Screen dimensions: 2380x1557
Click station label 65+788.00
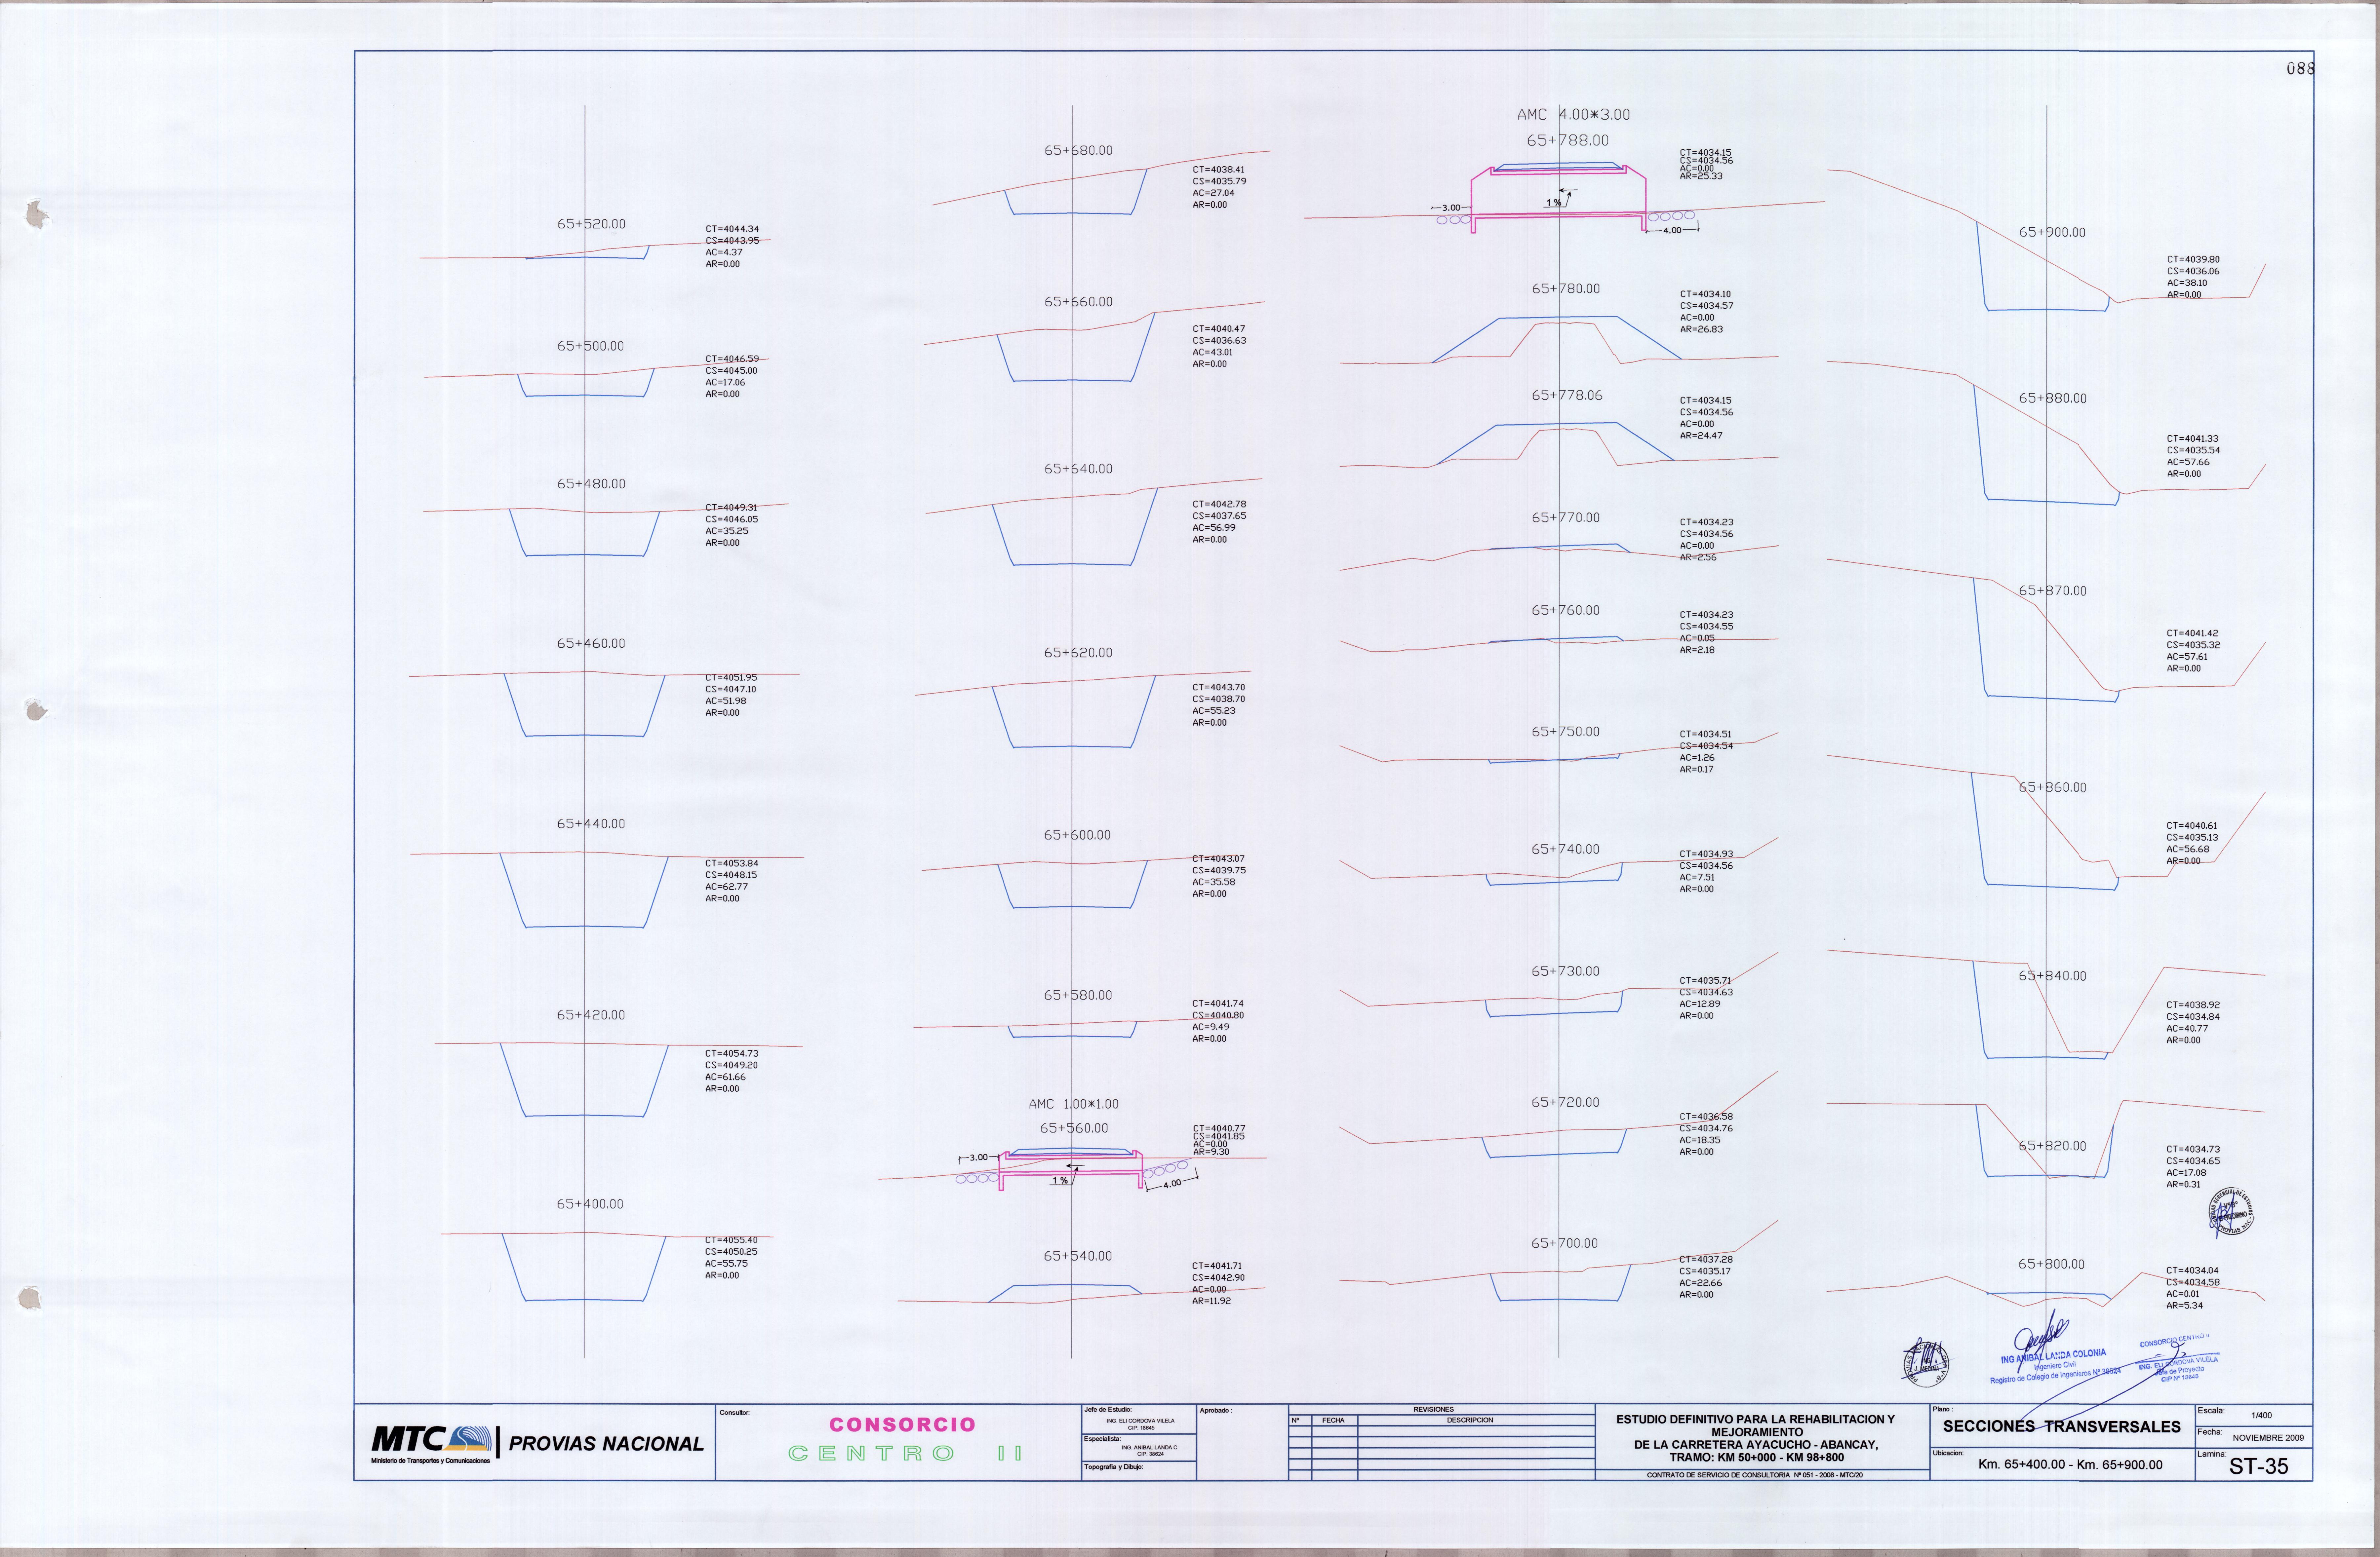pos(1568,141)
